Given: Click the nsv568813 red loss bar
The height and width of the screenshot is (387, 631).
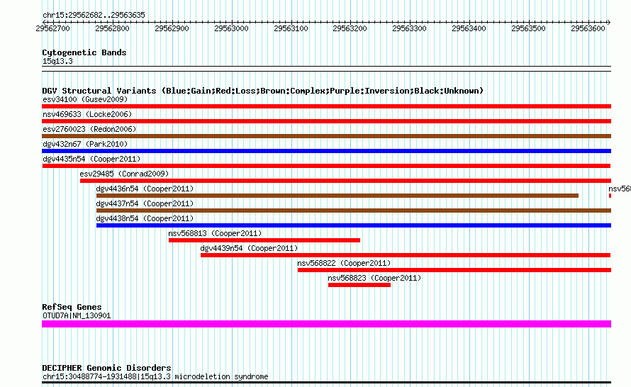Looking at the screenshot, I should coord(264,240).
